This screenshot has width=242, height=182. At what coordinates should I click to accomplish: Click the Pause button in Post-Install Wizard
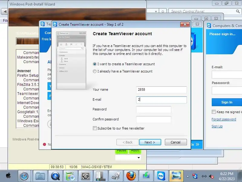[x=122, y=151]
